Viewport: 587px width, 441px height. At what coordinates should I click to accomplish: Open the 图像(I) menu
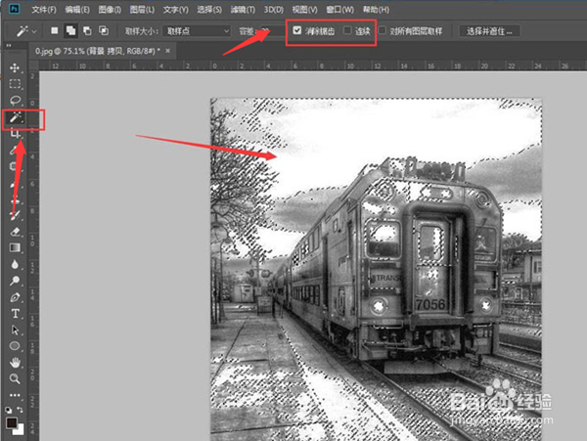(110, 10)
